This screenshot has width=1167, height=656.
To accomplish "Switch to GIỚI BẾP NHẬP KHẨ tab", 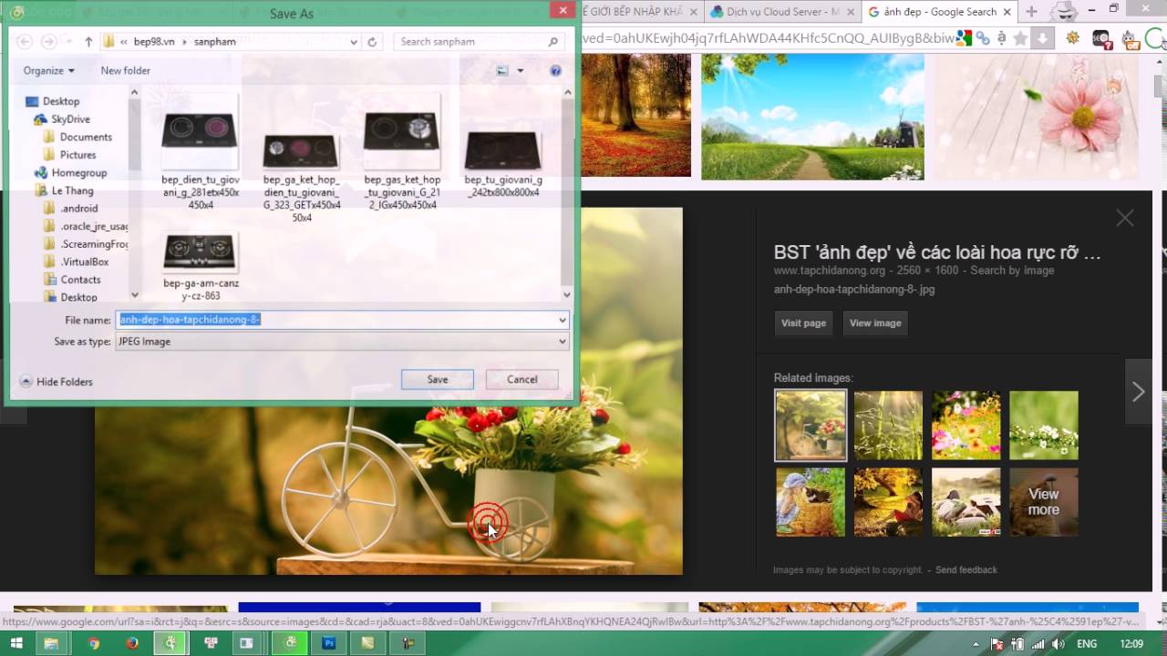I will coord(639,12).
